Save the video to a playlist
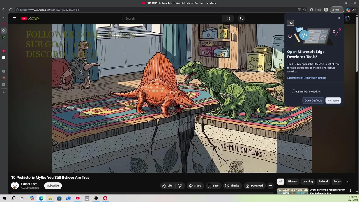359x202 pixels. click(x=213, y=185)
